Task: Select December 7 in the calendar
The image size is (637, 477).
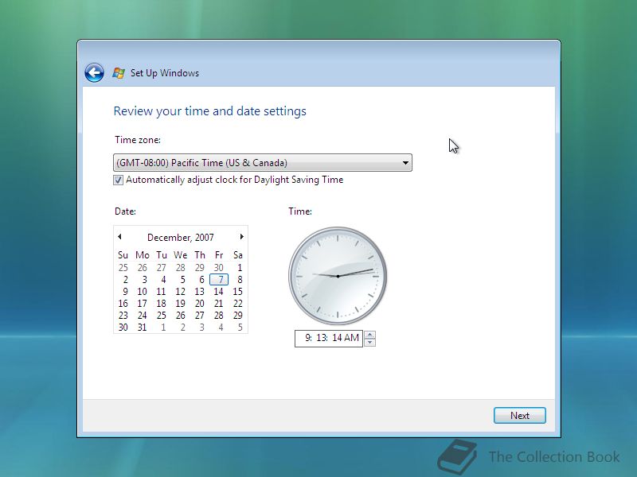Action: [219, 280]
